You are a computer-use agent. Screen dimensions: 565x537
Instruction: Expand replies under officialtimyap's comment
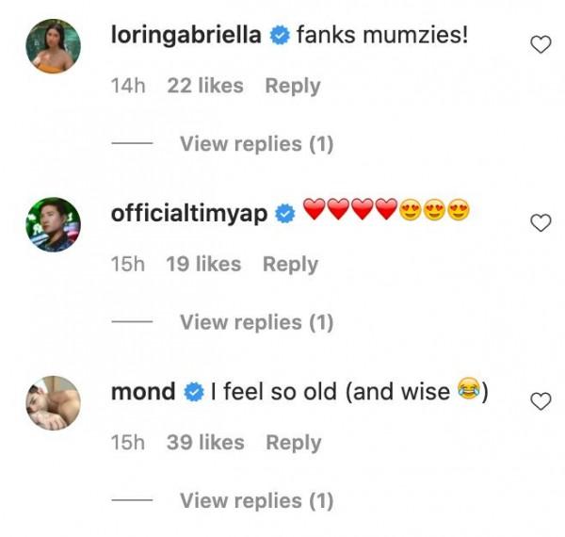(x=256, y=322)
